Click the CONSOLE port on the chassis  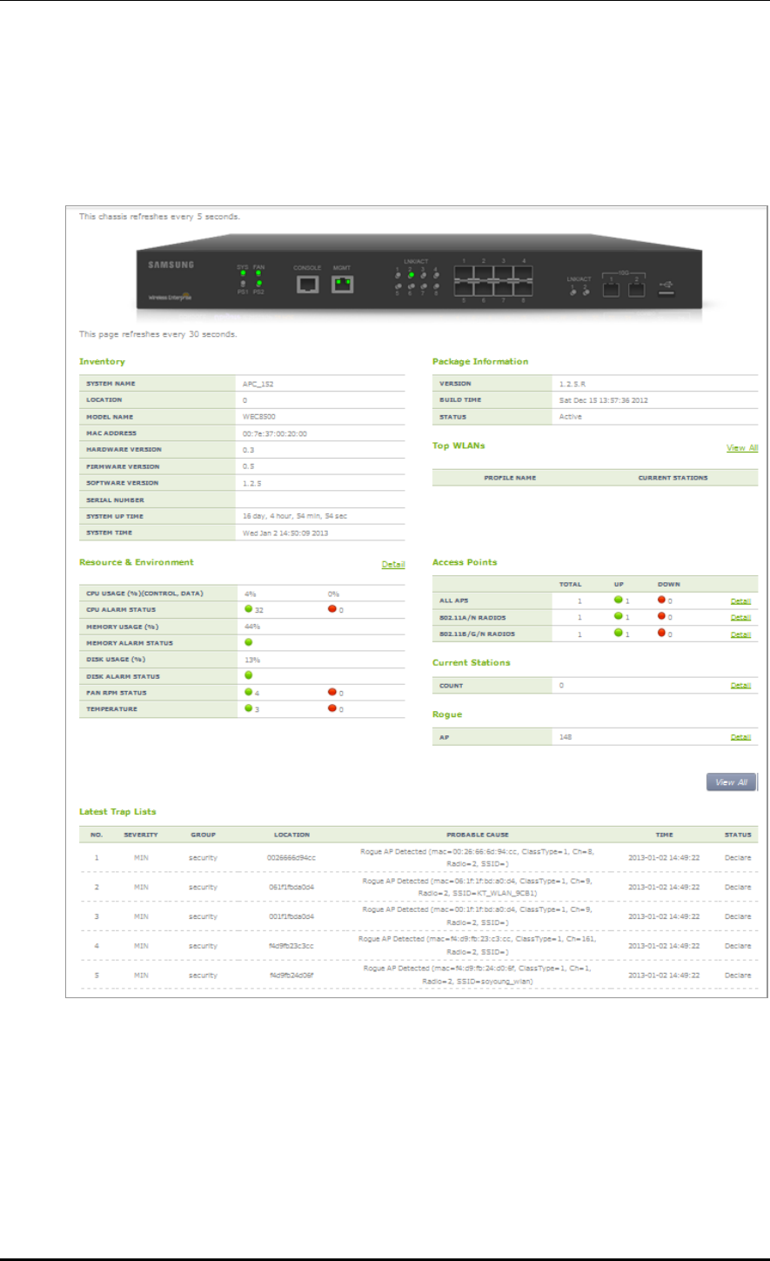click(x=308, y=285)
